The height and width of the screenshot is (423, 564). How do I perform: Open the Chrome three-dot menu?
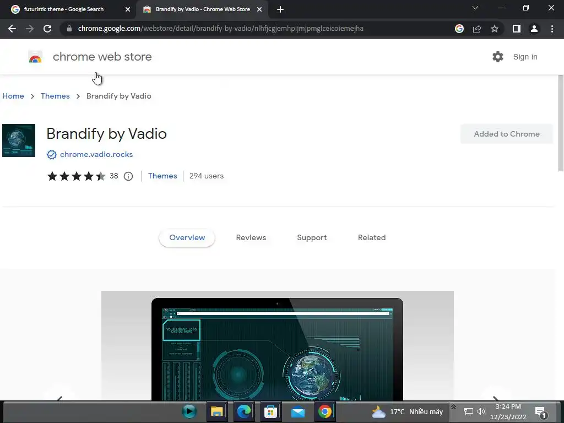552,29
